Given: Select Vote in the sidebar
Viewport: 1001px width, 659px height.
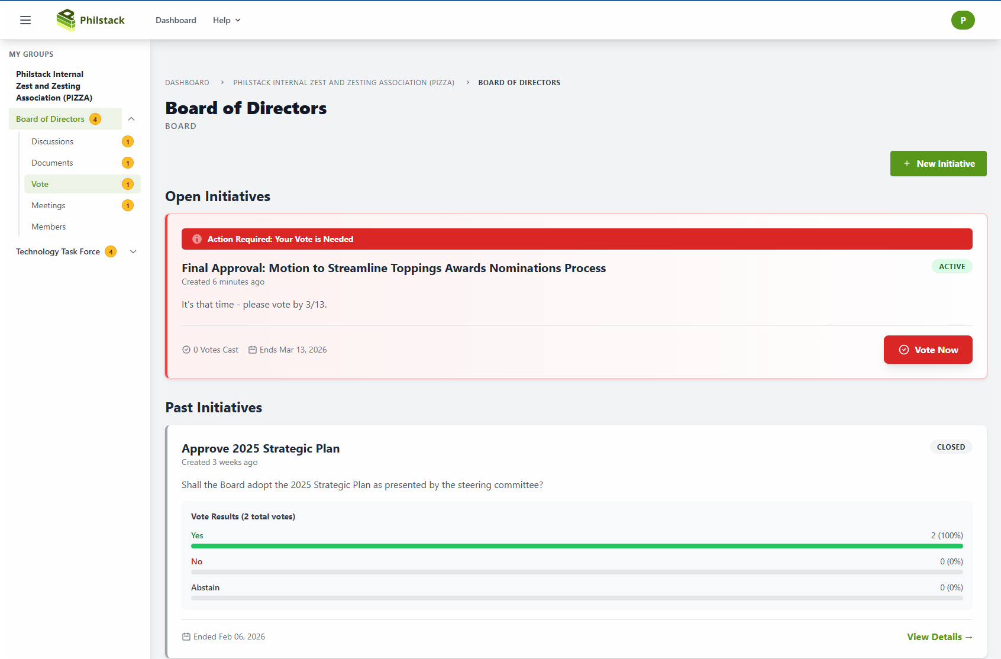Looking at the screenshot, I should pos(40,183).
